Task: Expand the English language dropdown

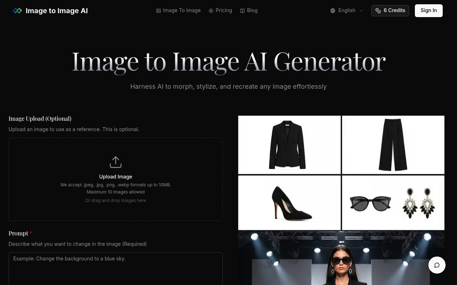Action: [x=347, y=11]
